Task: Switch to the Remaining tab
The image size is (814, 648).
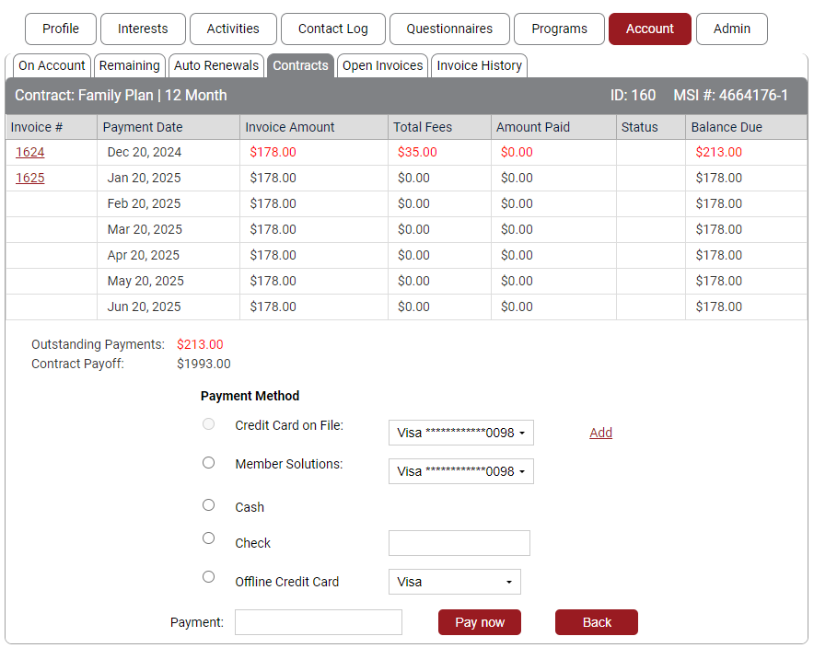Action: [x=130, y=65]
